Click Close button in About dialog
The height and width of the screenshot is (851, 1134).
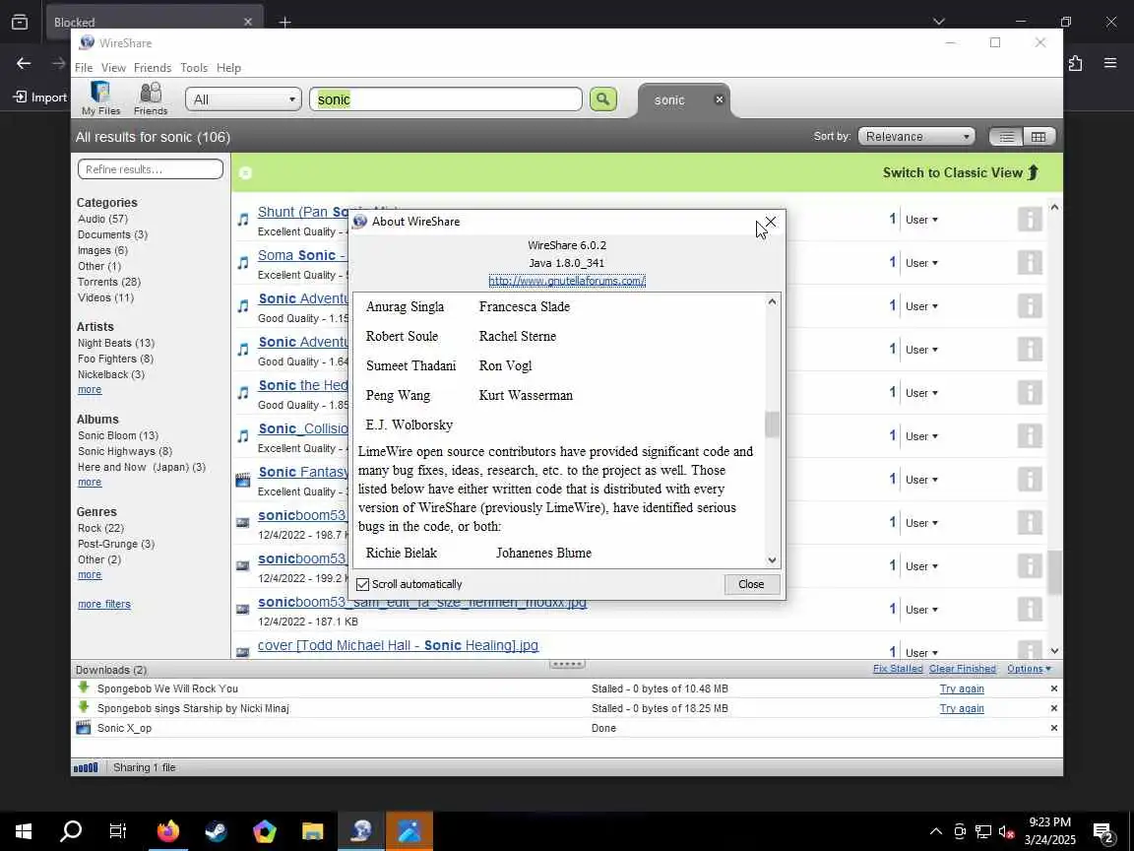point(751,585)
